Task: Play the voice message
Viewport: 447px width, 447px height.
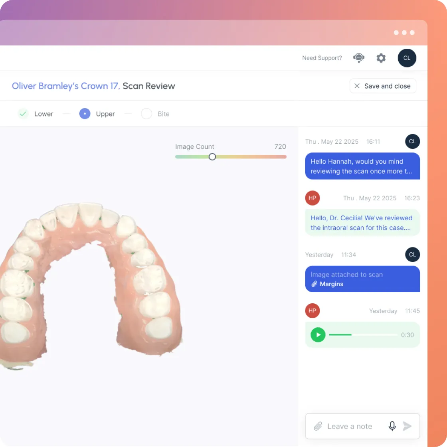Action: click(318, 335)
